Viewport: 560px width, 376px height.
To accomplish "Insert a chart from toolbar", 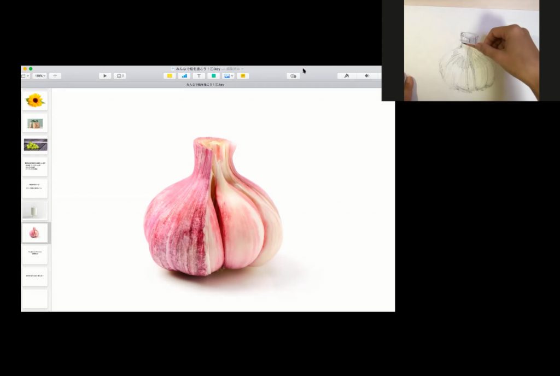I will coord(184,76).
